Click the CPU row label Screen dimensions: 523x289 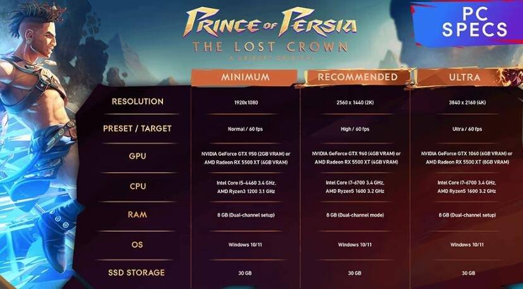pyautogui.click(x=138, y=186)
